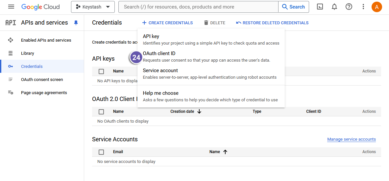
Task: Click the Enabled APIs diamond icon
Action: click(x=11, y=40)
